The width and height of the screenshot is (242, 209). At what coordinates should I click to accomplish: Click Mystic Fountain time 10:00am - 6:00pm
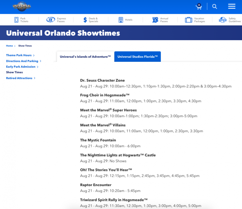point(110,146)
